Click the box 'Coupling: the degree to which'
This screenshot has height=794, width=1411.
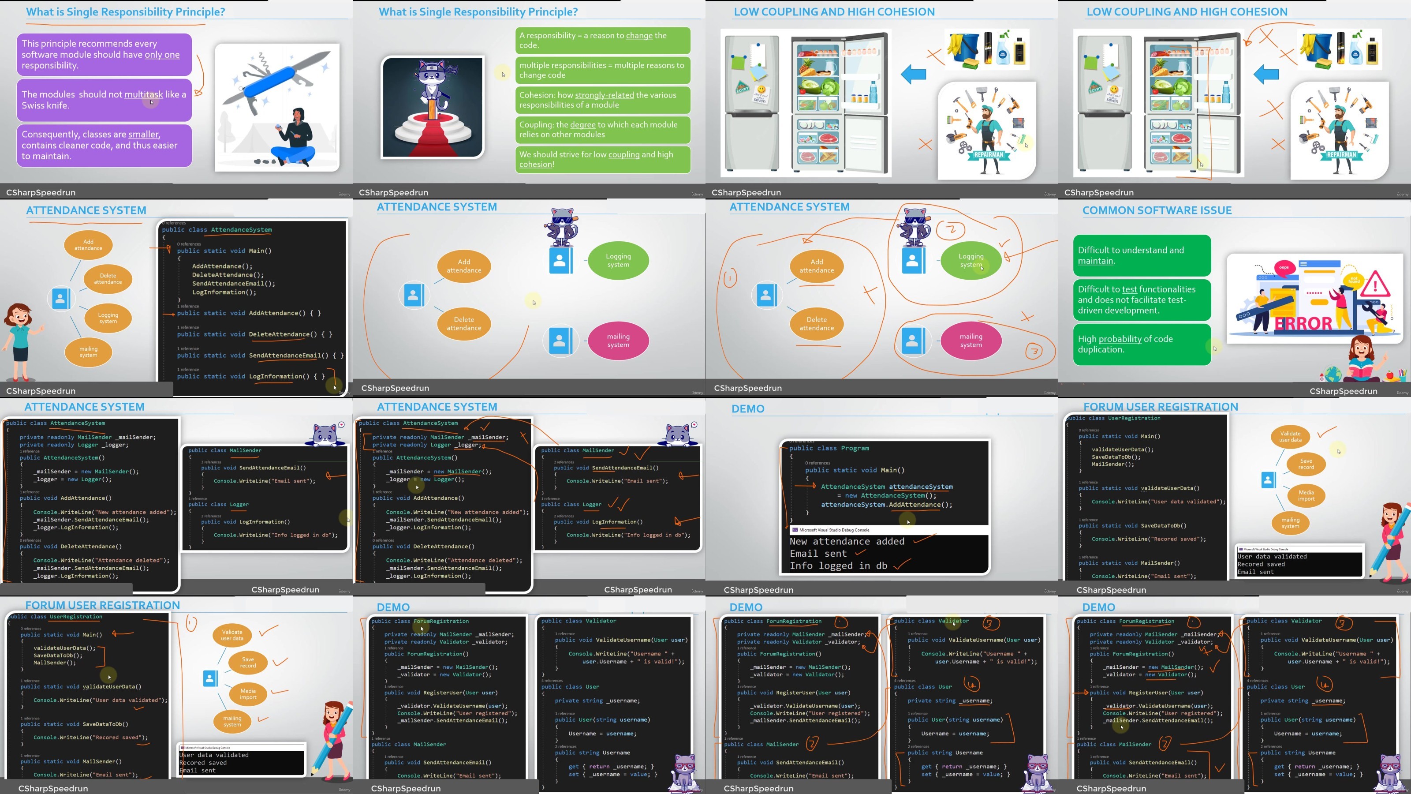602,129
